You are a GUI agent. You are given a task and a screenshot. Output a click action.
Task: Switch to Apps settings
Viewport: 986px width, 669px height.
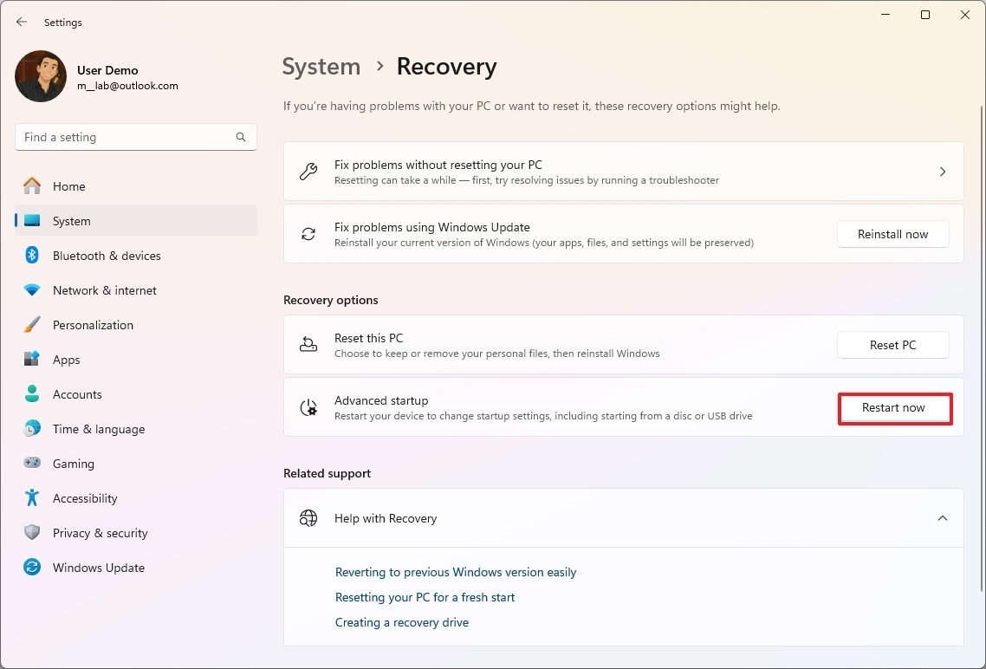tap(136, 359)
